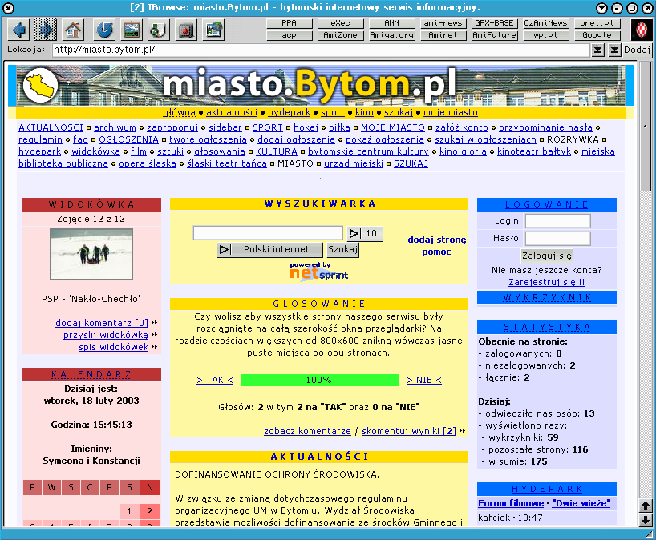Image resolution: width=656 pixels, height=540 pixels.
Task: Open the title bar down-arrow menu gadget
Action: coord(601,8)
